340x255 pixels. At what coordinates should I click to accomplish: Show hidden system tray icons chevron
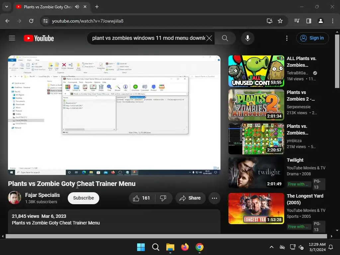point(272,247)
